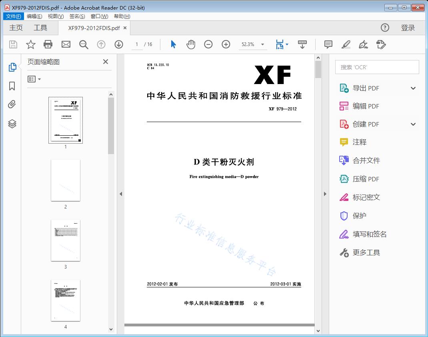The width and height of the screenshot is (428, 337).
Task: Expand the 创建 PDF options chevron
Action: [x=413, y=124]
